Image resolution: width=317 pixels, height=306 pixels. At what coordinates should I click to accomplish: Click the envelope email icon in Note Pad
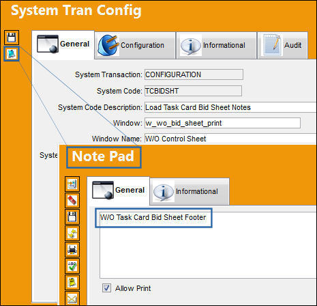(x=72, y=298)
